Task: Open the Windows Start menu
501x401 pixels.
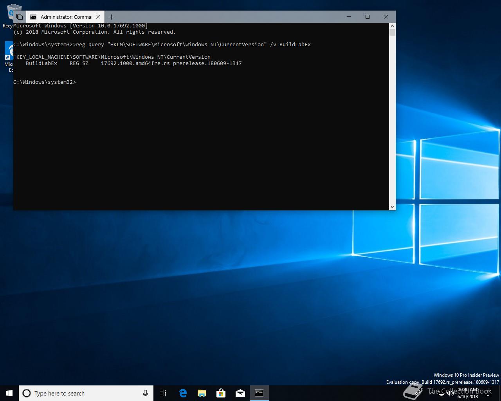Action: click(9, 393)
